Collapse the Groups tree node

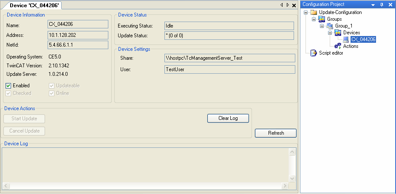point(314,19)
